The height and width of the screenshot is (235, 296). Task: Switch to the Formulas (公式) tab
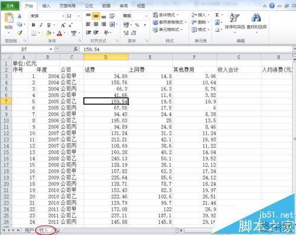89,6
